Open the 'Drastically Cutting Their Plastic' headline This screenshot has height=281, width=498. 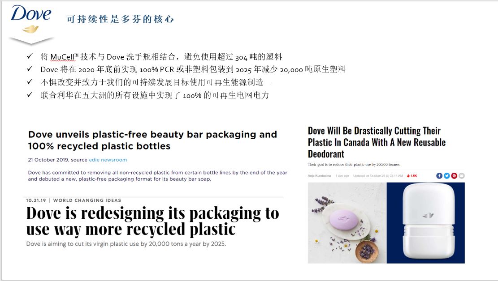click(x=377, y=142)
